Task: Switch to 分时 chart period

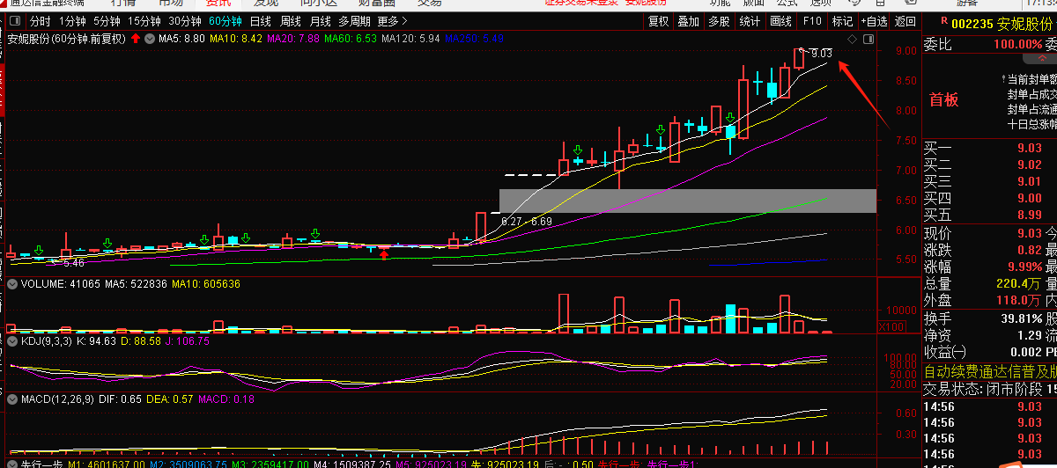Action: [41, 21]
